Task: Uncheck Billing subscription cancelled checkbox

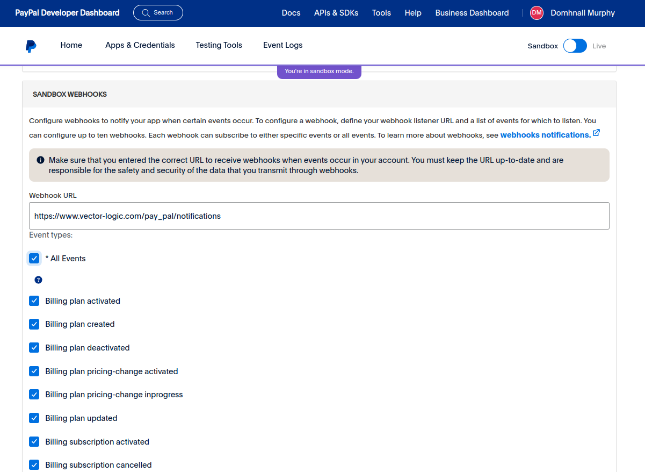Action: (34, 464)
